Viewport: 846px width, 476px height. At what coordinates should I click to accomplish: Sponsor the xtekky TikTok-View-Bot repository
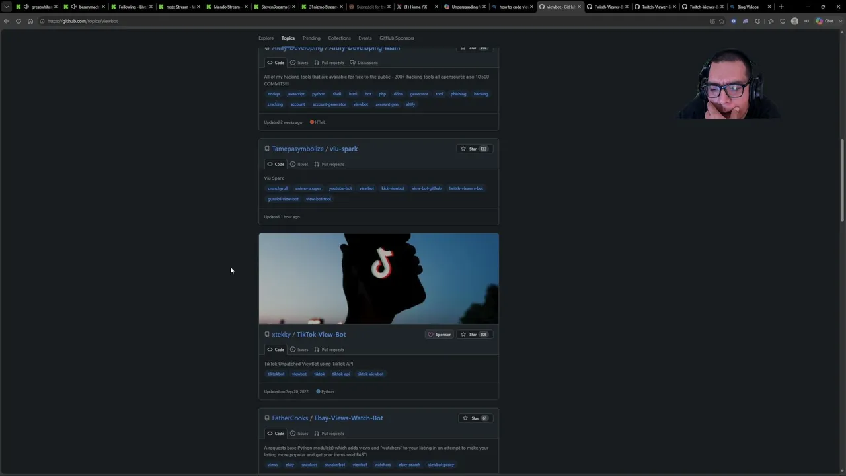[x=439, y=335]
